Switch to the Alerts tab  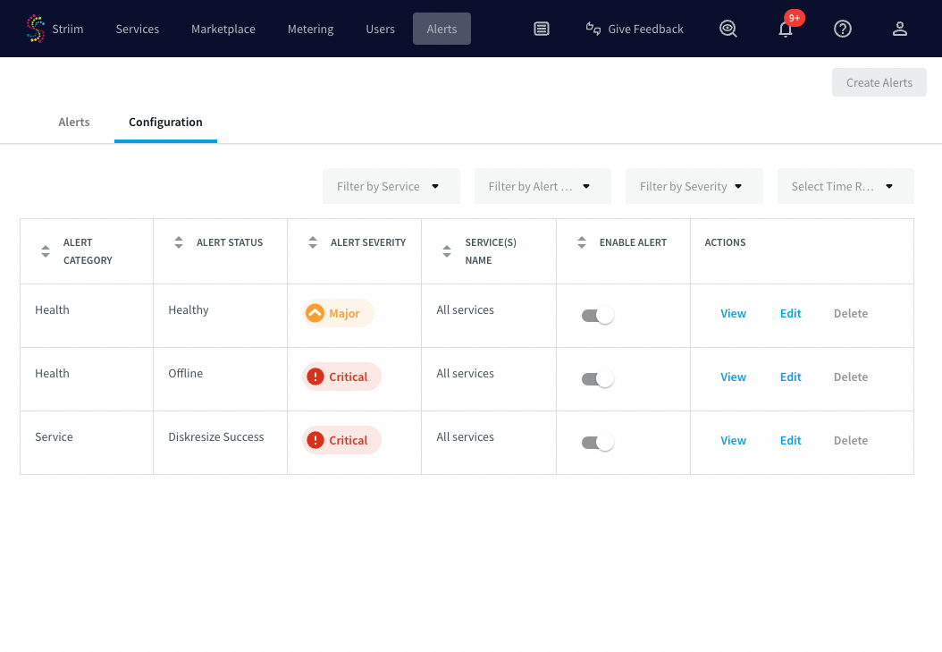click(x=74, y=122)
